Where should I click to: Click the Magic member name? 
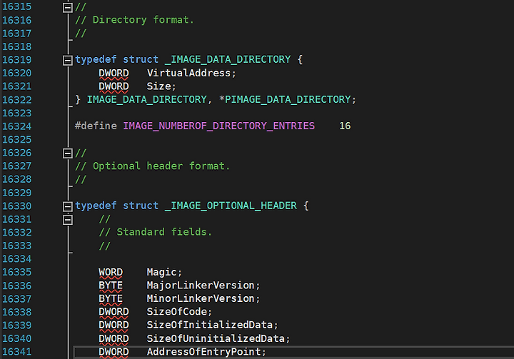[161, 272]
